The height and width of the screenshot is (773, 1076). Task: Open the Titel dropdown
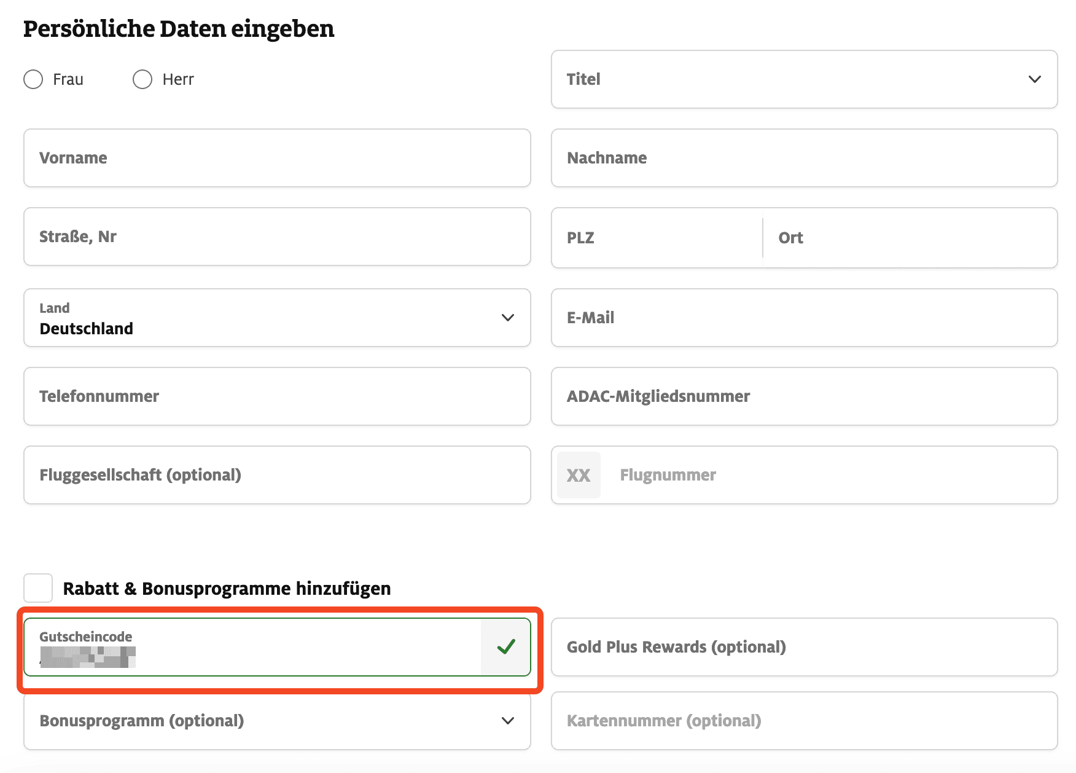pos(803,79)
